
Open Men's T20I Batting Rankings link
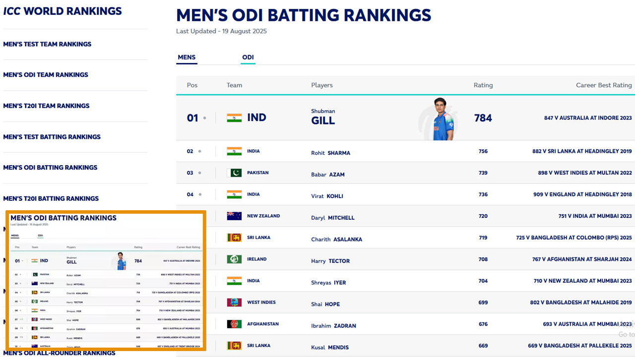pyautogui.click(x=51, y=198)
